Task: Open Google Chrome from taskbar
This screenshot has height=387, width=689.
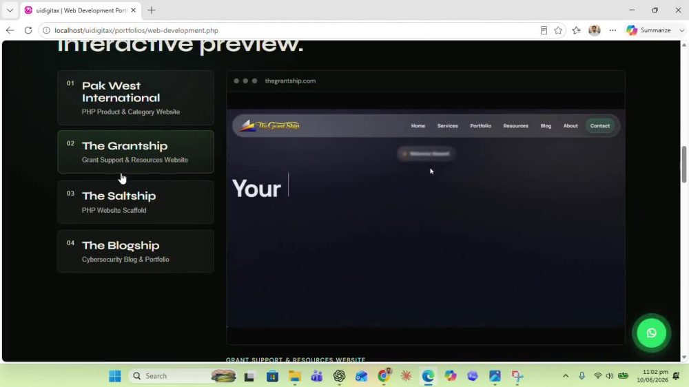Action: pos(384,376)
